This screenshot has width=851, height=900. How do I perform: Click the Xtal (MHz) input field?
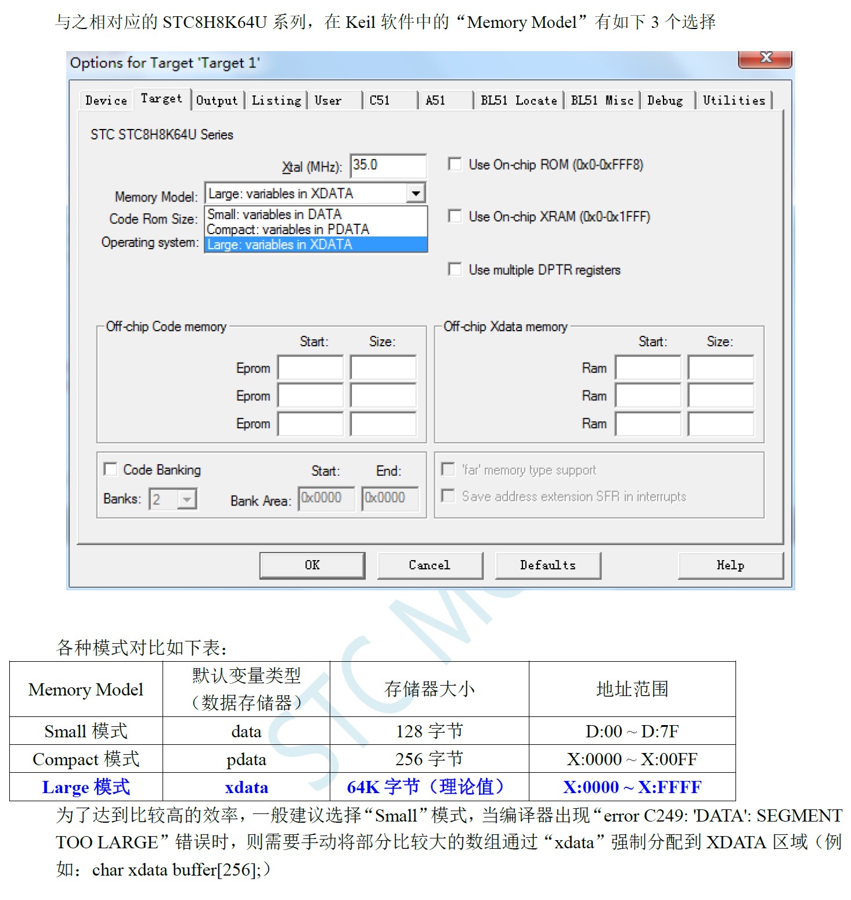point(388,166)
